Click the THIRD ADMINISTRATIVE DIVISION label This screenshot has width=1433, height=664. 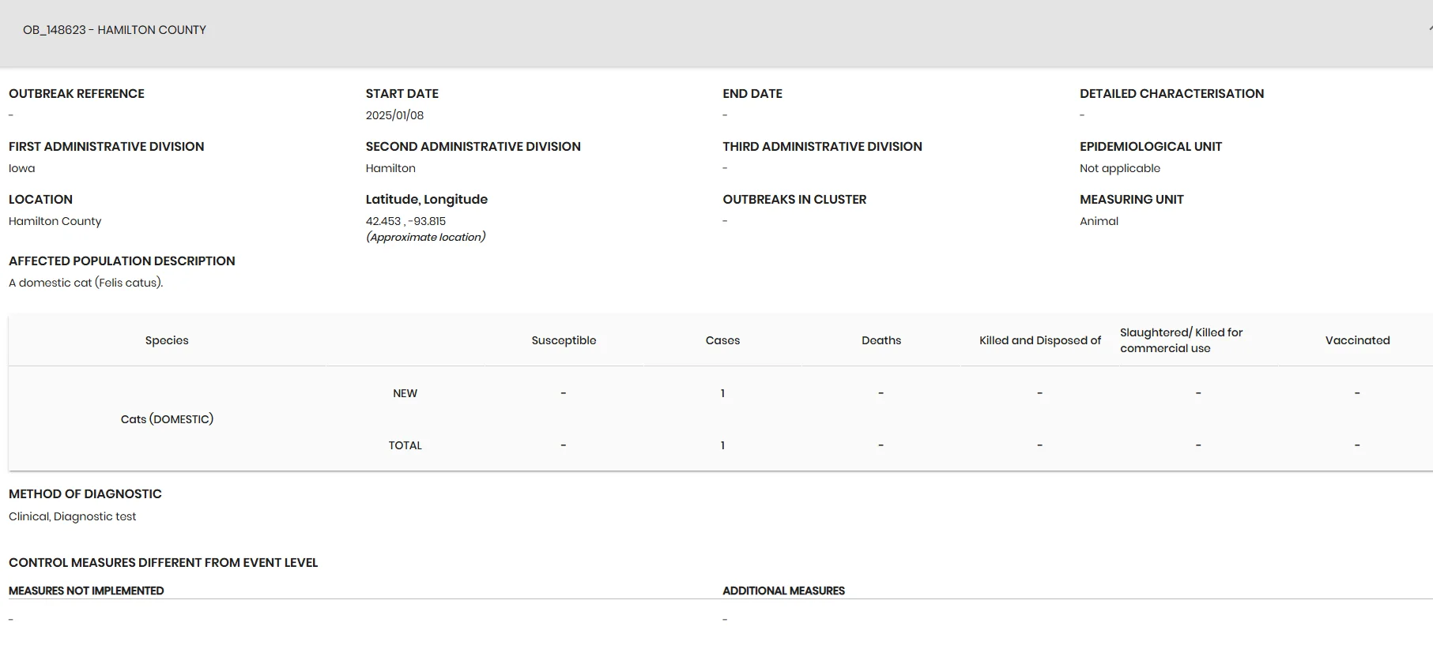pos(822,146)
